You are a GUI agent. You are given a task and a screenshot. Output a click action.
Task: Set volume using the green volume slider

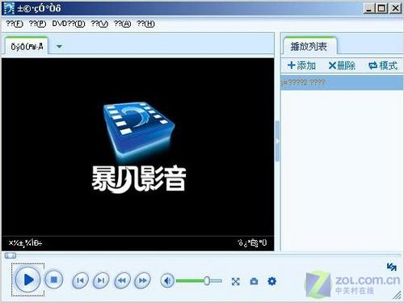click(200, 281)
